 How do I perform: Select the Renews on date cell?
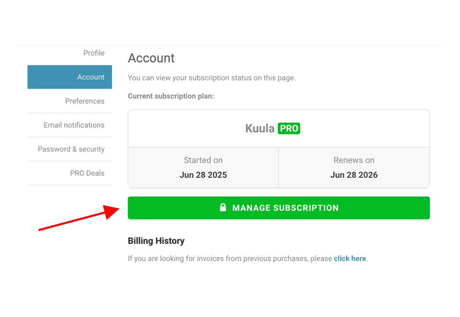coord(354,167)
